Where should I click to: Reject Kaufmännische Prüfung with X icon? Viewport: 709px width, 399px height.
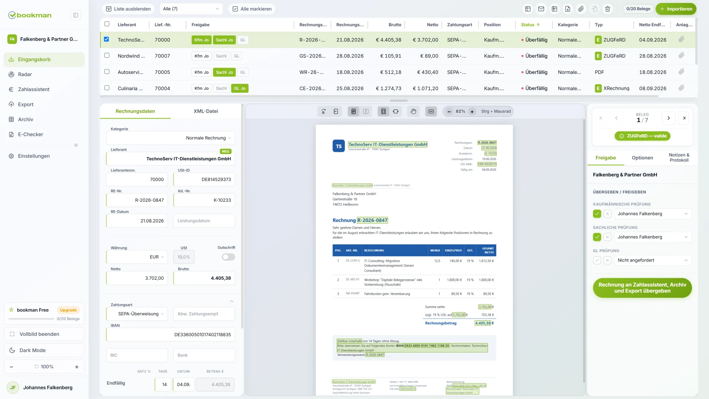tap(607, 214)
